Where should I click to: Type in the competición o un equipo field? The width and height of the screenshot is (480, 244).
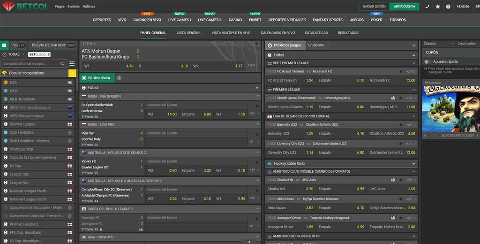(30, 63)
